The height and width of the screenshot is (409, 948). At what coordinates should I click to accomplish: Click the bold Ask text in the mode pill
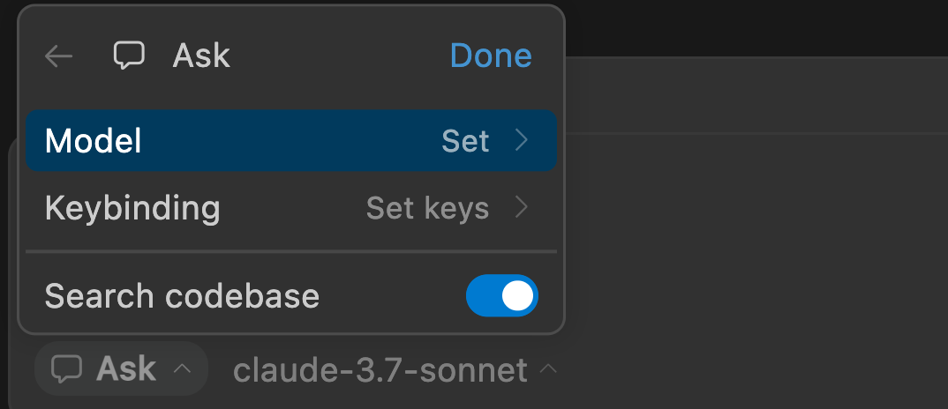[x=126, y=369]
